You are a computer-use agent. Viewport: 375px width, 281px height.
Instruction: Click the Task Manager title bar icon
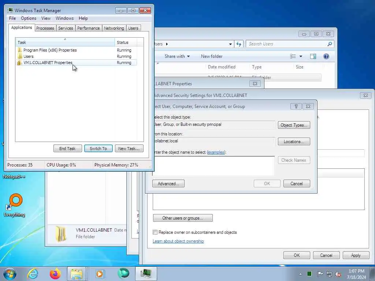click(10, 10)
